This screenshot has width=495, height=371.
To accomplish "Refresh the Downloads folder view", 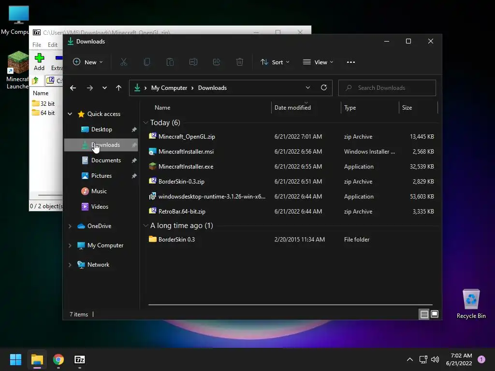I will pyautogui.click(x=323, y=88).
